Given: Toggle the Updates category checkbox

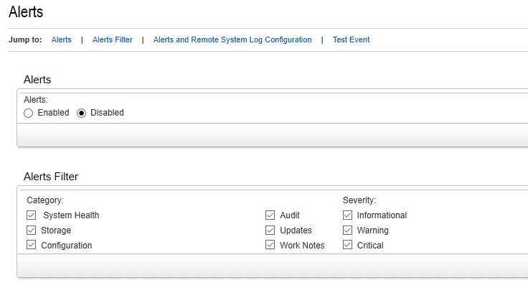Looking at the screenshot, I should pos(270,230).
